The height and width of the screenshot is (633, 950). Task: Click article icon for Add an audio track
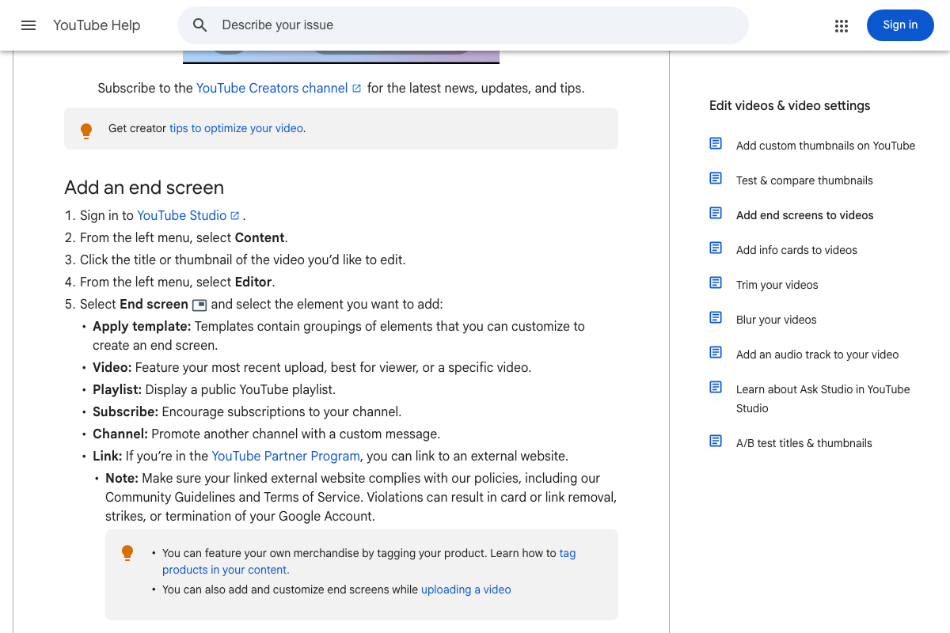pos(716,353)
